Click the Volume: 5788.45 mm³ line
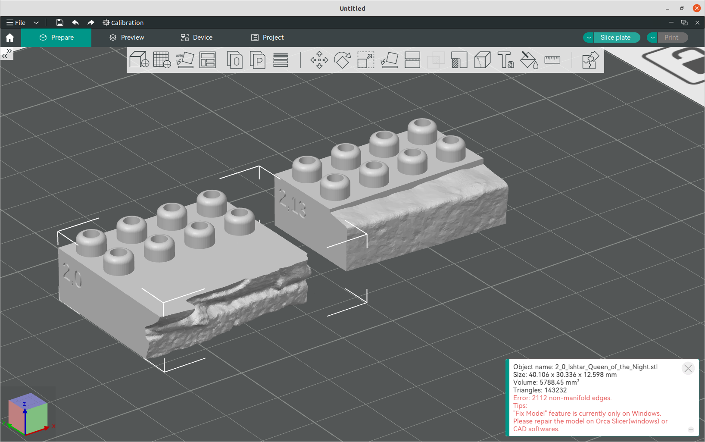This screenshot has width=705, height=442. point(546,382)
